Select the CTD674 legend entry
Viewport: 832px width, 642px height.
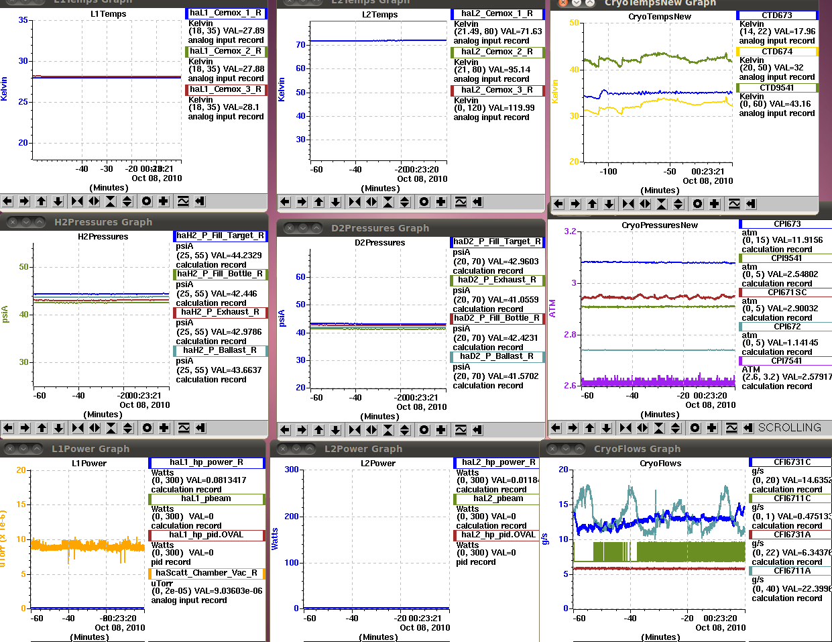(x=777, y=52)
